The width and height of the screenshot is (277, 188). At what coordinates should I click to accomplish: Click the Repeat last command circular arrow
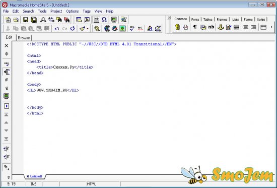73,28
